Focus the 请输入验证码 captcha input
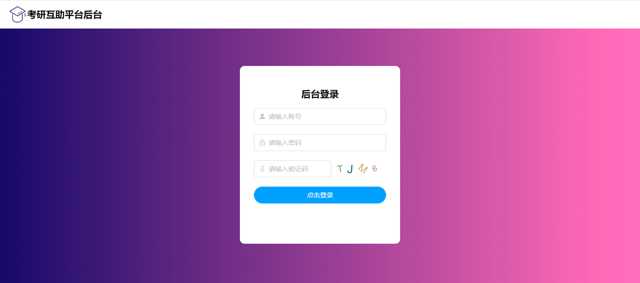 pos(292,169)
